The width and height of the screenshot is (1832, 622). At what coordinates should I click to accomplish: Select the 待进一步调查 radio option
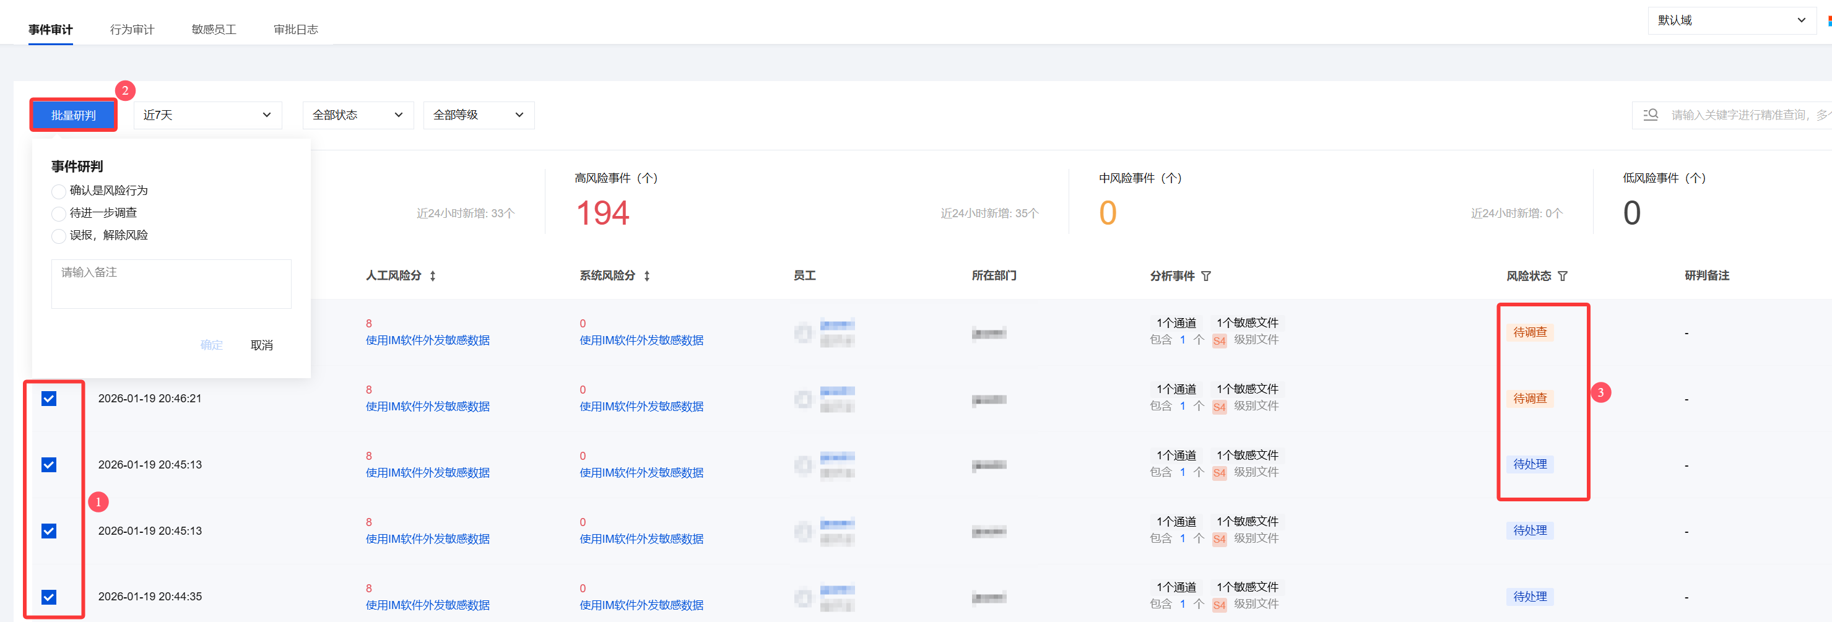(59, 214)
